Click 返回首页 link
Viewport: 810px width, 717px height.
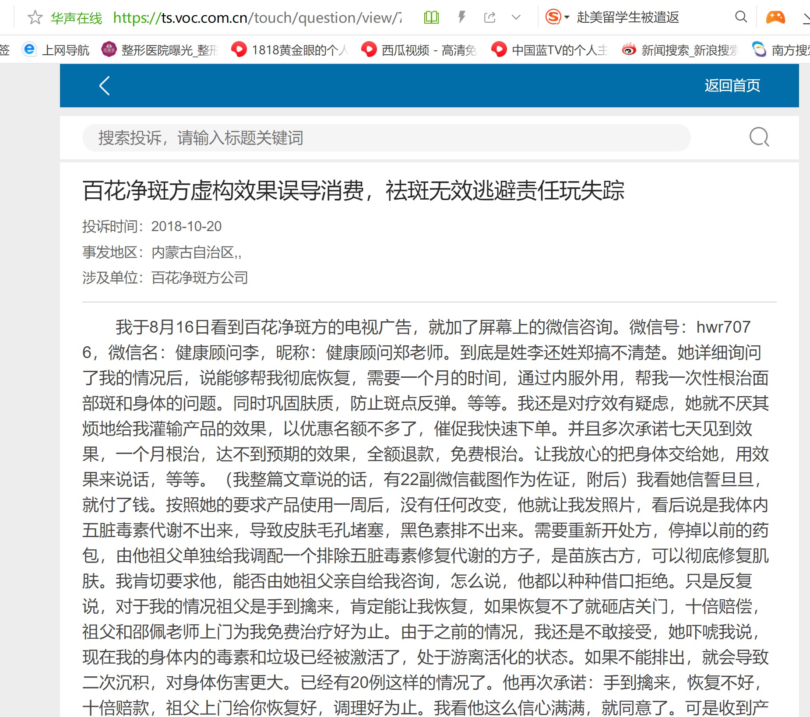click(732, 85)
